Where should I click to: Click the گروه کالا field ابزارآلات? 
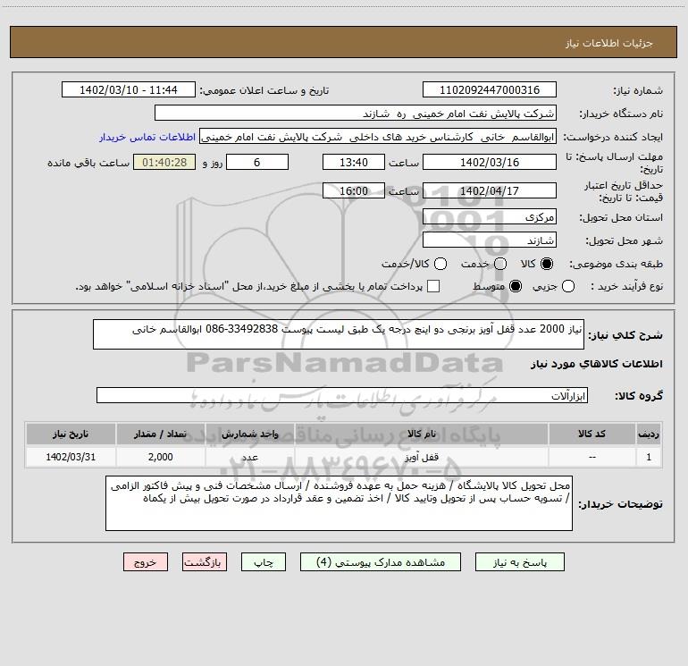(342, 395)
